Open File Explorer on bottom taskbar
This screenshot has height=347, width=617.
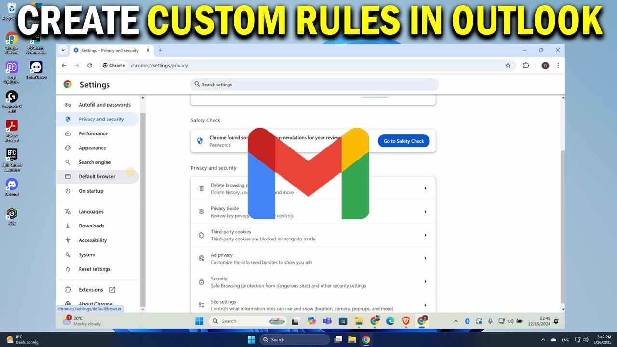(352, 339)
